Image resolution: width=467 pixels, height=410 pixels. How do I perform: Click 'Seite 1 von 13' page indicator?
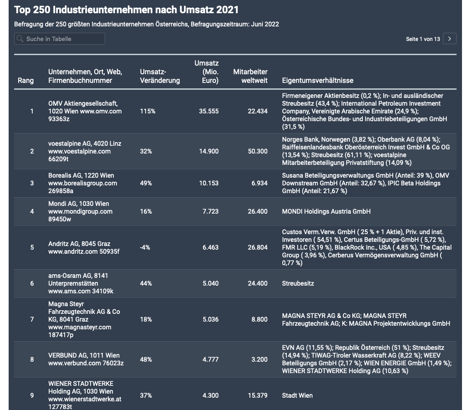tap(423, 39)
